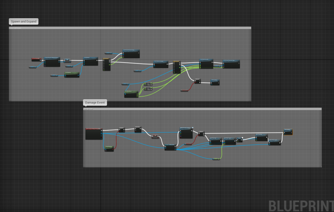
Task: Select the Set World Scale 3D node
Action: [x=206, y=64]
